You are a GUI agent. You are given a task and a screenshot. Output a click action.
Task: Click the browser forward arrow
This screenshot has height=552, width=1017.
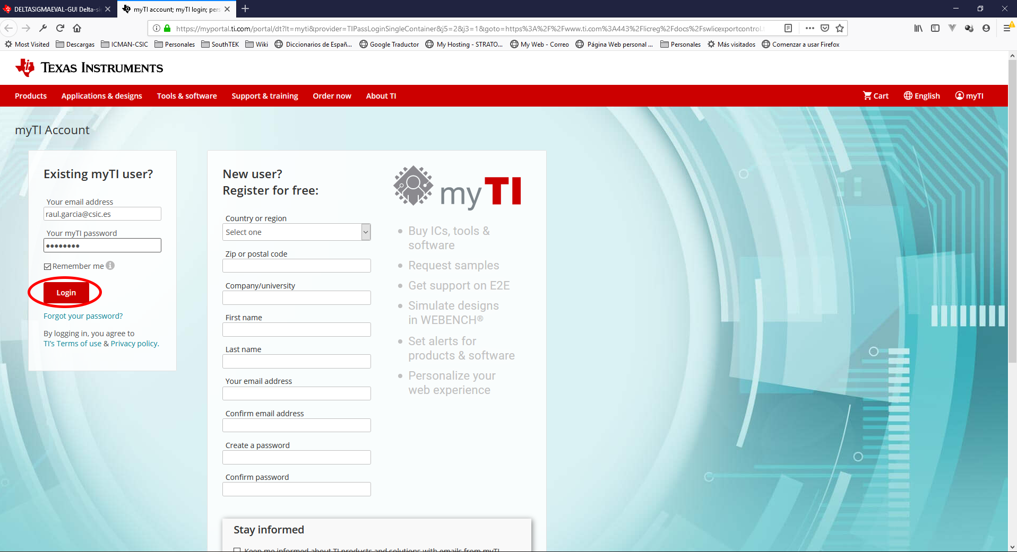pyautogui.click(x=26, y=28)
